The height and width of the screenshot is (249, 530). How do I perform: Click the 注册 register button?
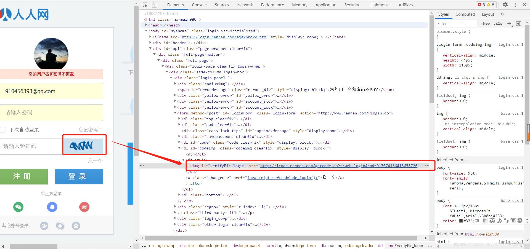[x=23, y=176]
